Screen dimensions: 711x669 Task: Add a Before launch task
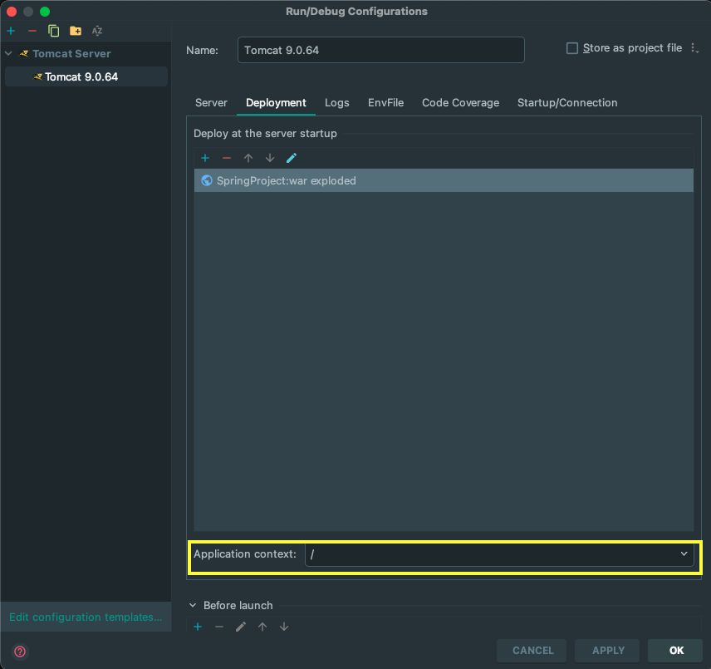(x=198, y=627)
